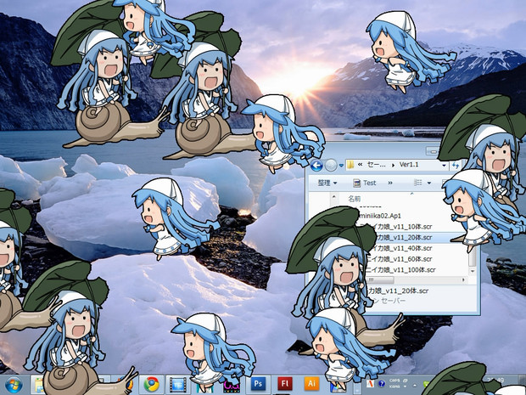Click the horizontal scrollbar right arrow
The height and width of the screenshot is (395, 526).
463,279
